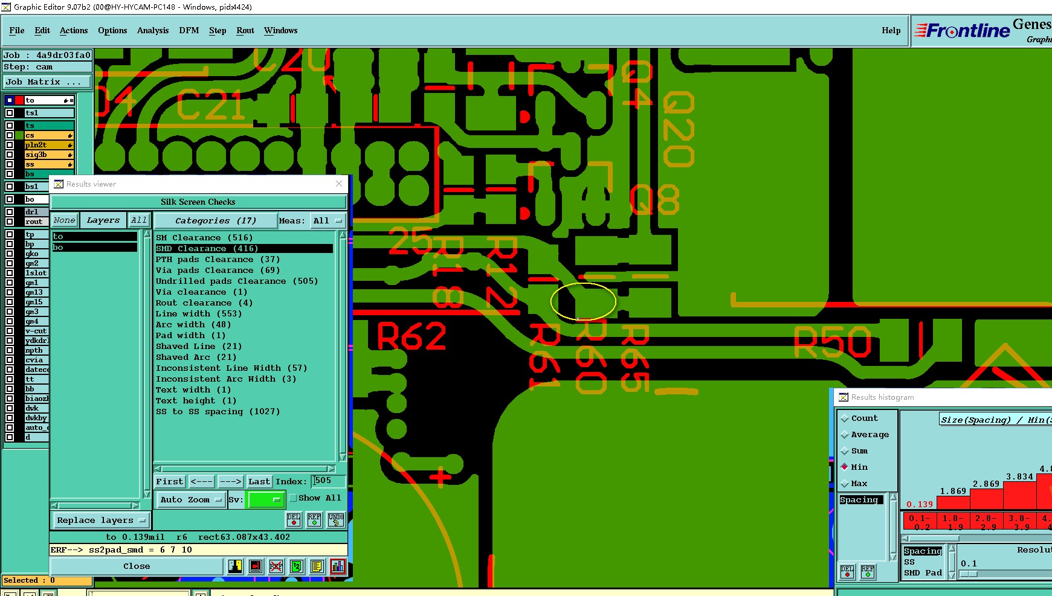Select the Min radio option

point(845,467)
